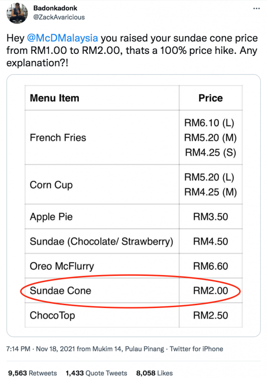View the 9,563 Retweets list
267x378 pixels.
coord(33,373)
